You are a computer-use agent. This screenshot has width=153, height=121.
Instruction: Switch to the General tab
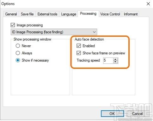click(x=11, y=14)
